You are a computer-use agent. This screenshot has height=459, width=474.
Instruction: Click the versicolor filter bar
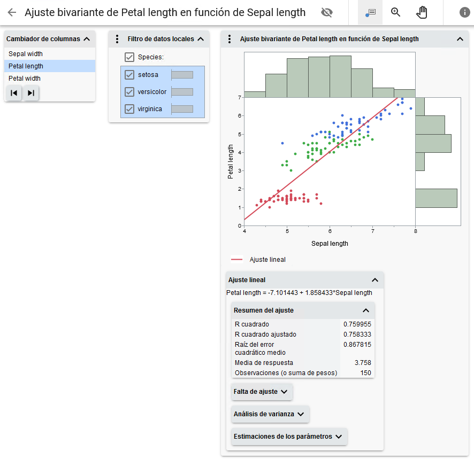(182, 92)
